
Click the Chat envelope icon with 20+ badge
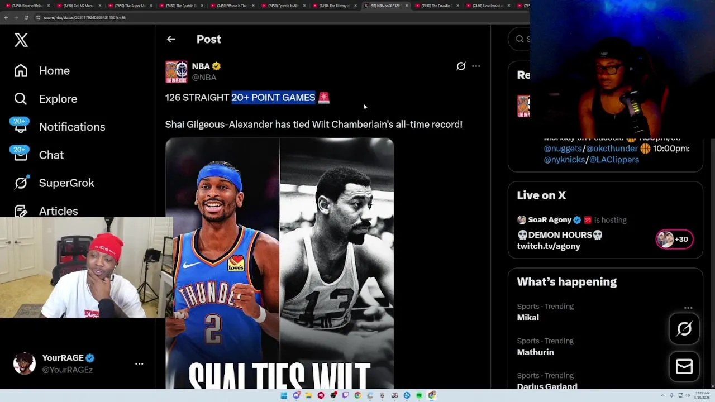(x=20, y=154)
